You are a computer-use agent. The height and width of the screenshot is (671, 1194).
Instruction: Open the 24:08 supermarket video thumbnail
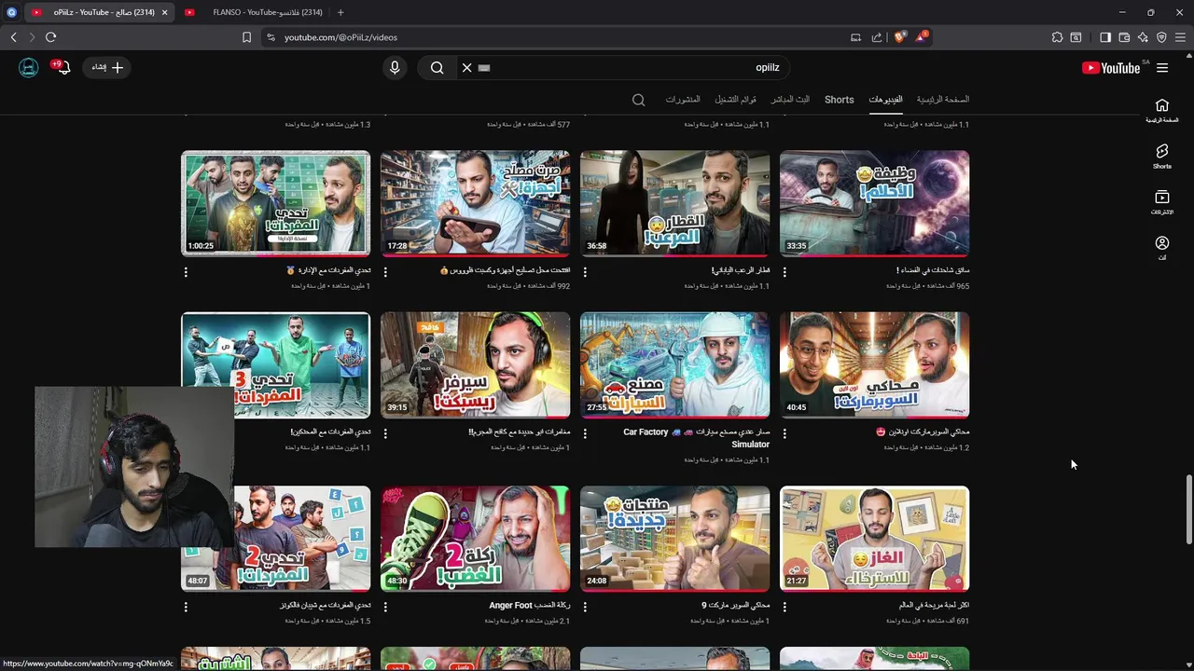coord(674,538)
